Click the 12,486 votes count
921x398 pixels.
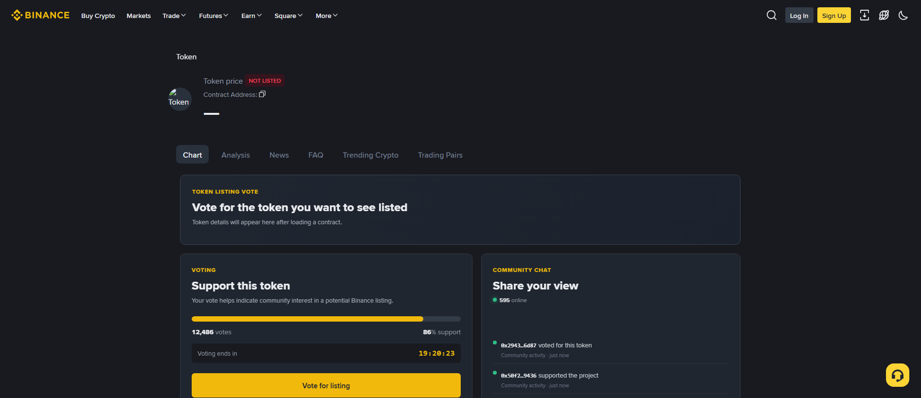[x=212, y=332]
